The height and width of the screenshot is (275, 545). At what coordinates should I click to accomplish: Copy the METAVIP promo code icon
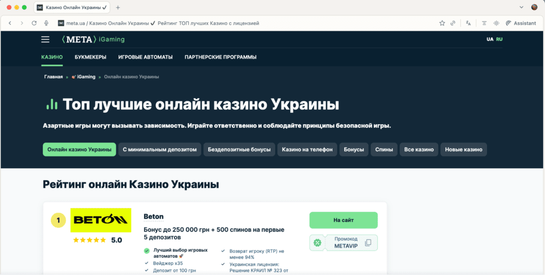click(368, 243)
